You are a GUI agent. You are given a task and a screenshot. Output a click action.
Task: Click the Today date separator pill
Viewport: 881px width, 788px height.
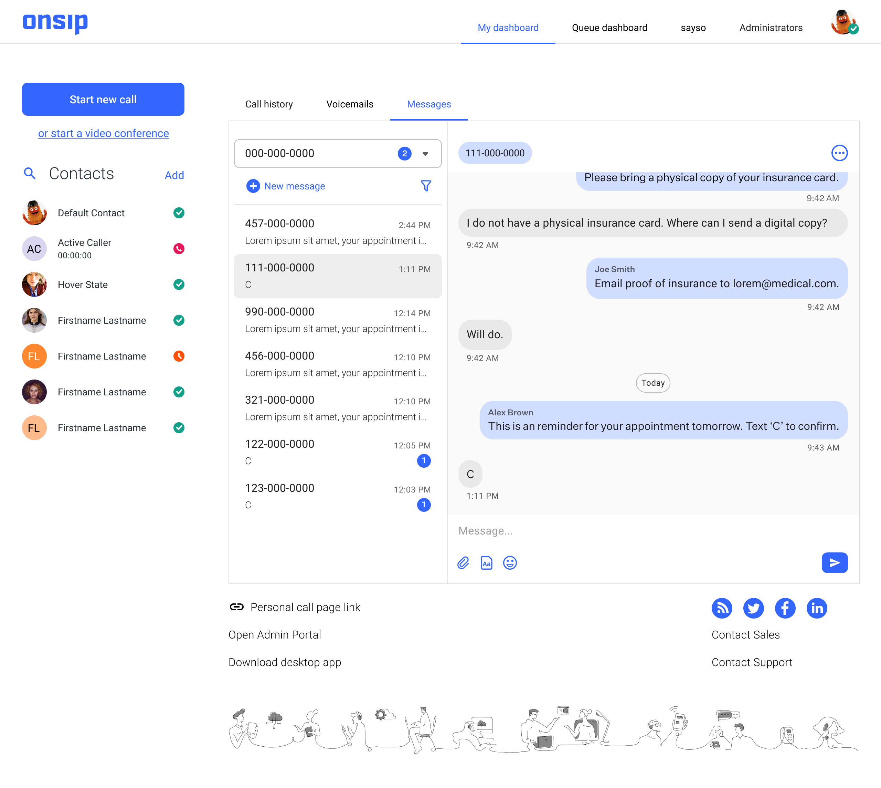pos(653,383)
